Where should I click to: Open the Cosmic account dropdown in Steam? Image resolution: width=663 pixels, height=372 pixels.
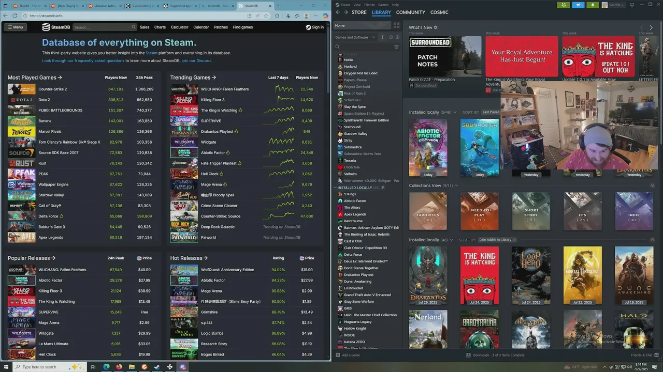point(613,5)
